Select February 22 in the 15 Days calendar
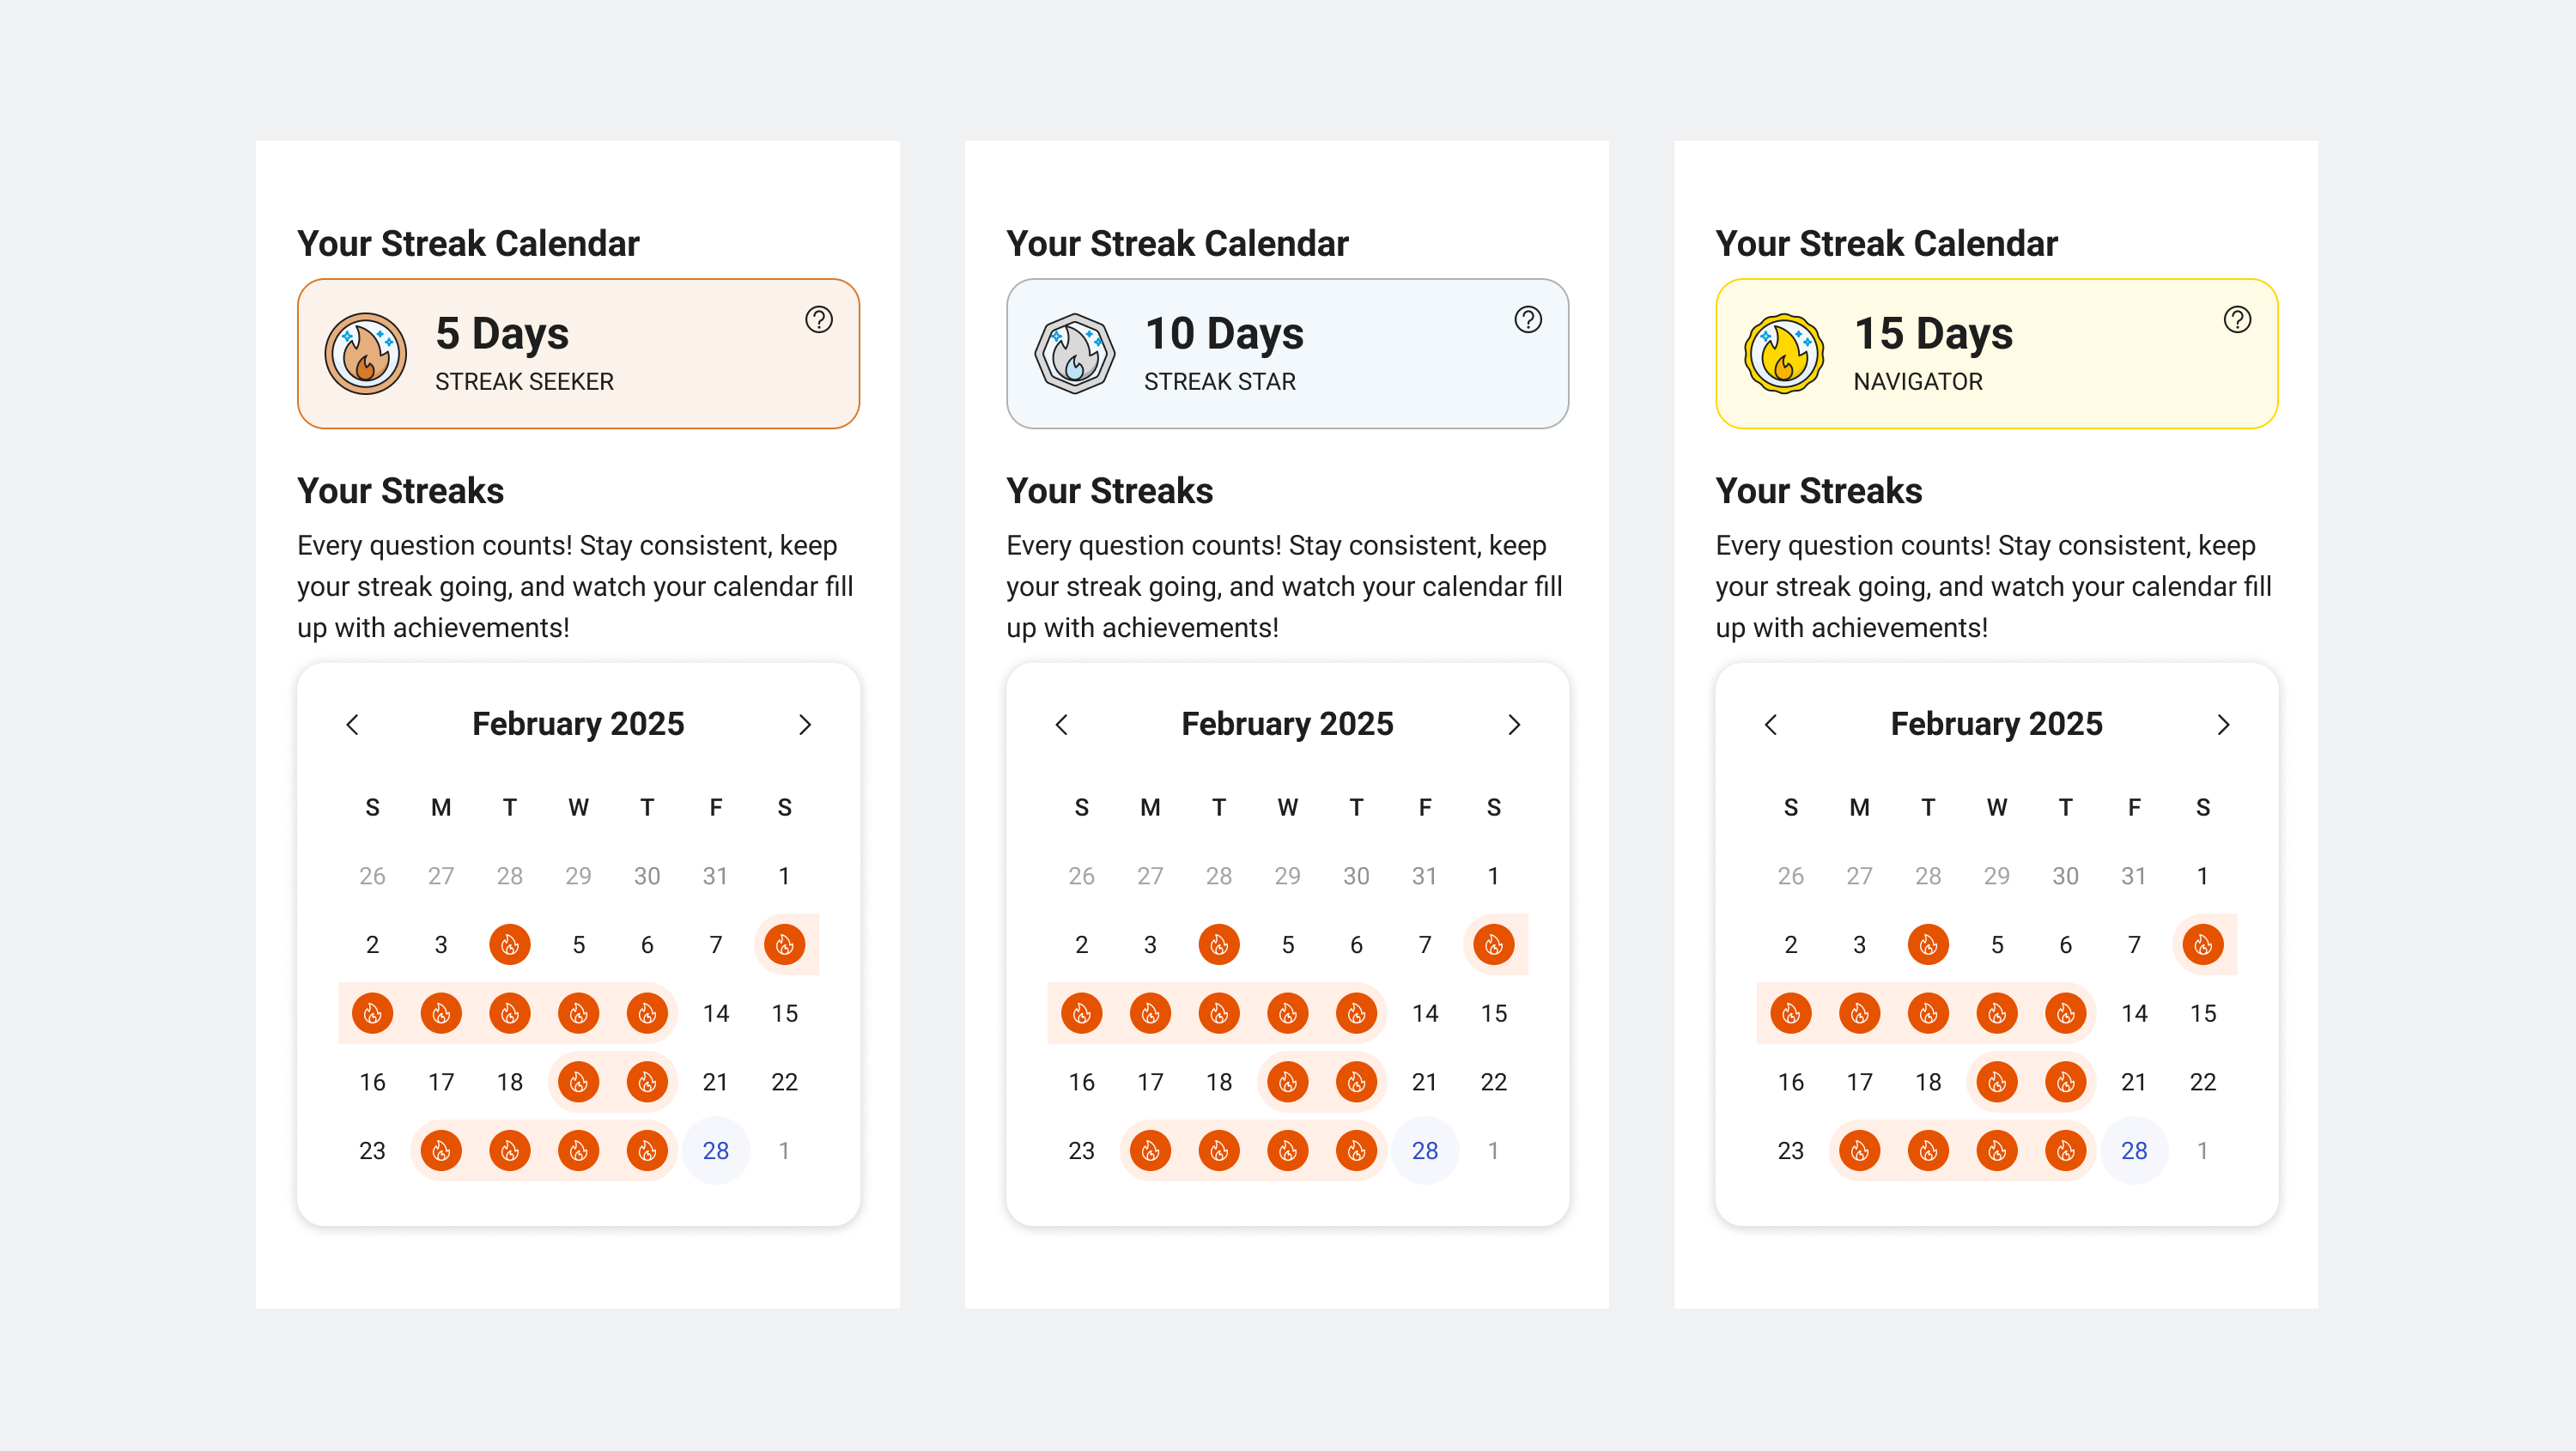 (x=2203, y=1082)
